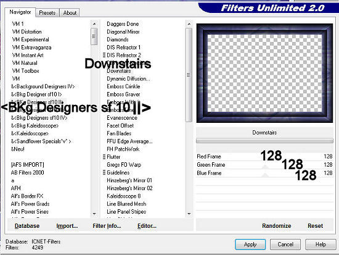Select &<Bkg Designer sf10 I> category
Image resolution: width=339 pixels, height=255 pixels.
[x=36, y=94]
